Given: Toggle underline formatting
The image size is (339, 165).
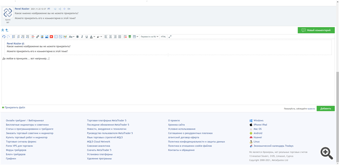Looking at the screenshot, I should point(87,37).
